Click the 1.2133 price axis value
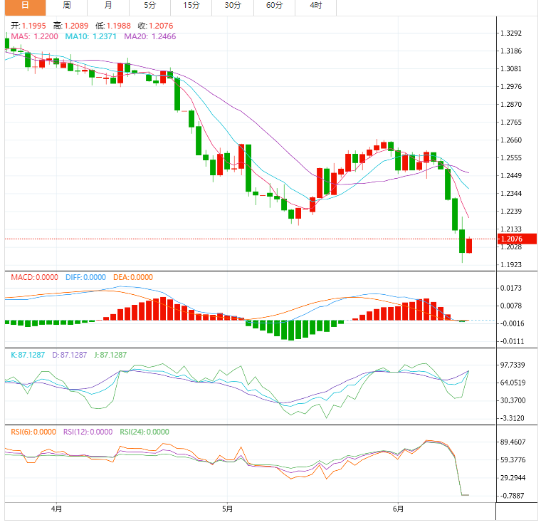The height and width of the screenshot is (525, 541). point(511,229)
